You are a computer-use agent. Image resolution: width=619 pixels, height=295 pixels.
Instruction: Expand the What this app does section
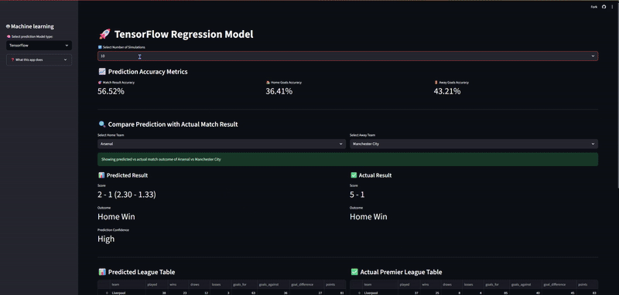39,60
